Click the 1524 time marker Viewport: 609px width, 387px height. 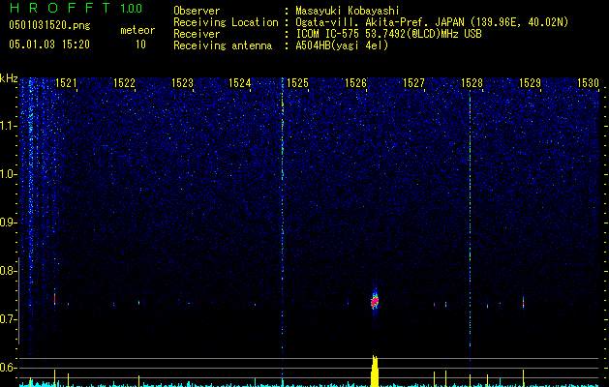[x=240, y=83]
